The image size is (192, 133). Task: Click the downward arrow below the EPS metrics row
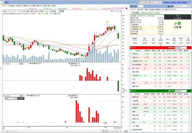pyautogui.click(x=161, y=45)
